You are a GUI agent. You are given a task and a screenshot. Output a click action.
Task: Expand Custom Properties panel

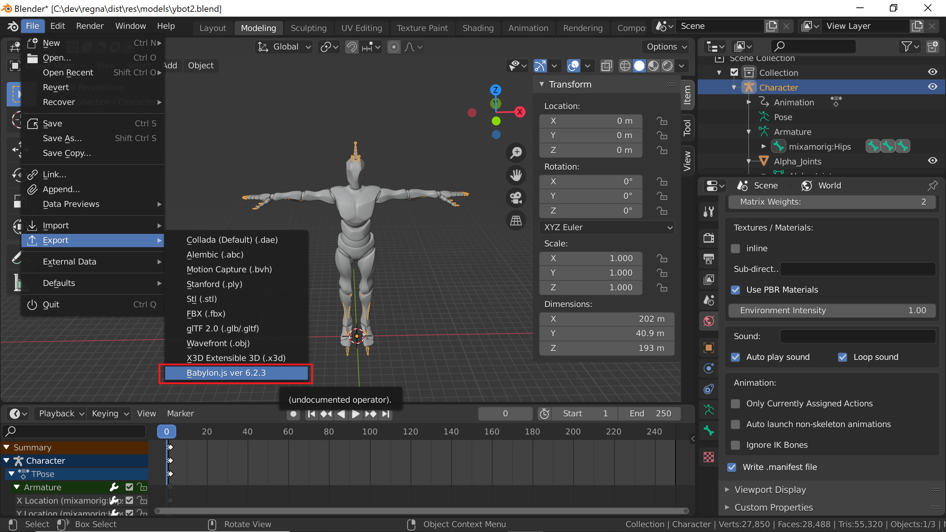click(x=773, y=507)
